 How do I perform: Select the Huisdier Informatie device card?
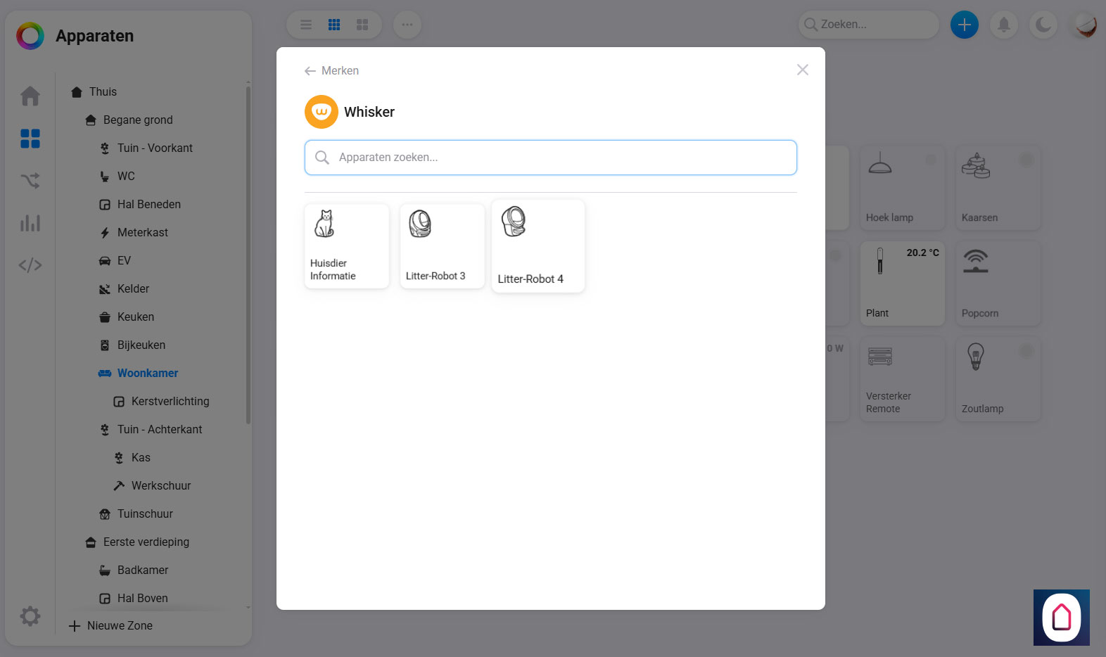[x=347, y=246]
